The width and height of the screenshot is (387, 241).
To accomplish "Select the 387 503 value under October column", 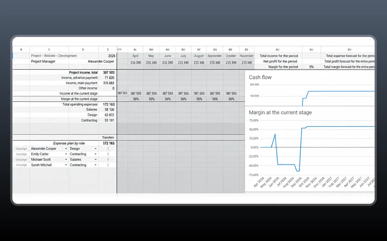I will click(x=231, y=93).
